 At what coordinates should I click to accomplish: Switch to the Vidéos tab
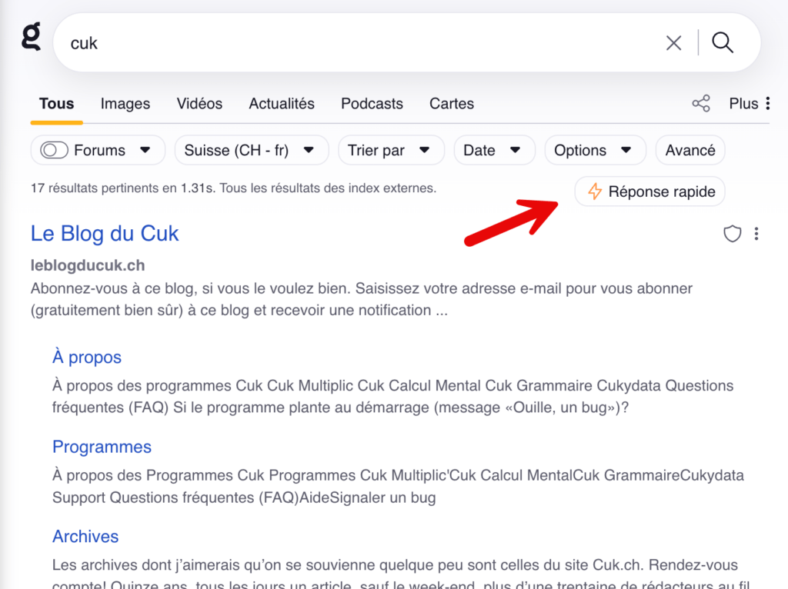point(199,104)
